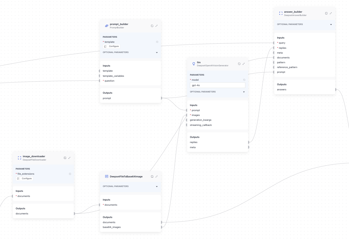Open the info tooltip on the llm node
Screen dimensions: 349x240
(x=239, y=64)
